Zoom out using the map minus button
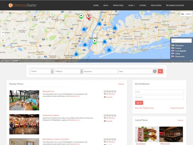This screenshot has width=193, height=145. (x=3, y=36)
